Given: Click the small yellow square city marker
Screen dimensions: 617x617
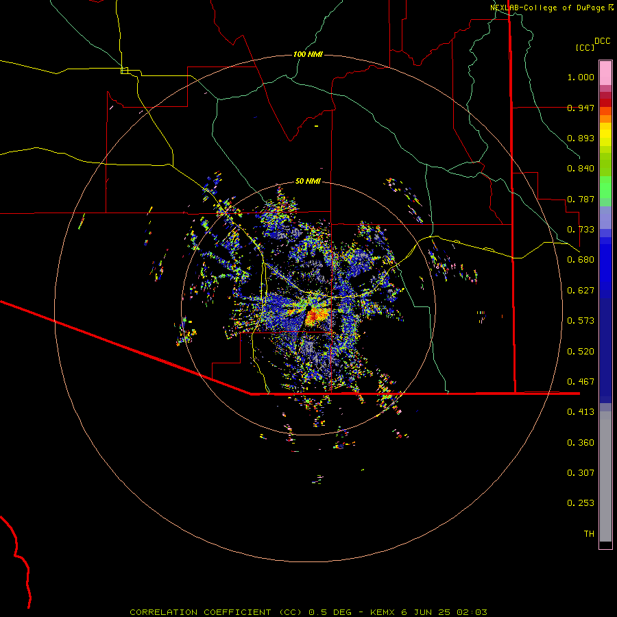Looking at the screenshot, I should click(x=124, y=71).
